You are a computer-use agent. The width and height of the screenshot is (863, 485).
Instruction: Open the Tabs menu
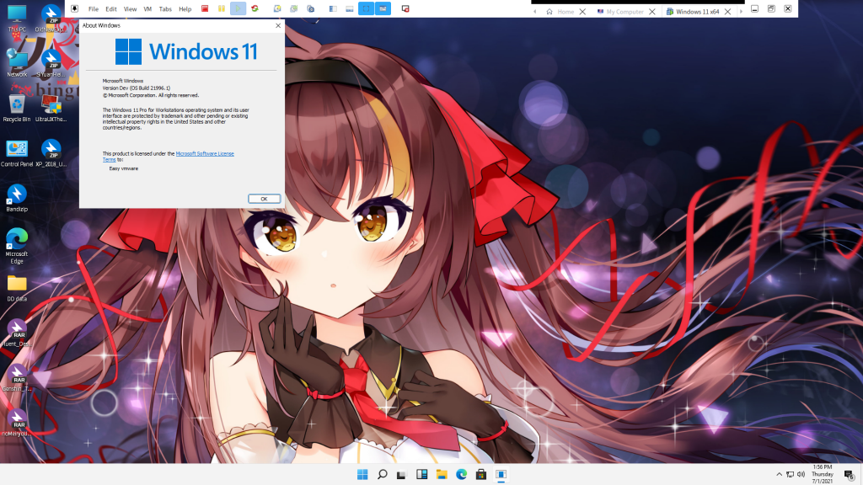pos(165,8)
